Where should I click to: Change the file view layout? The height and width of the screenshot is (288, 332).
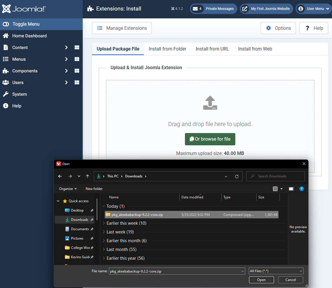coord(275,189)
